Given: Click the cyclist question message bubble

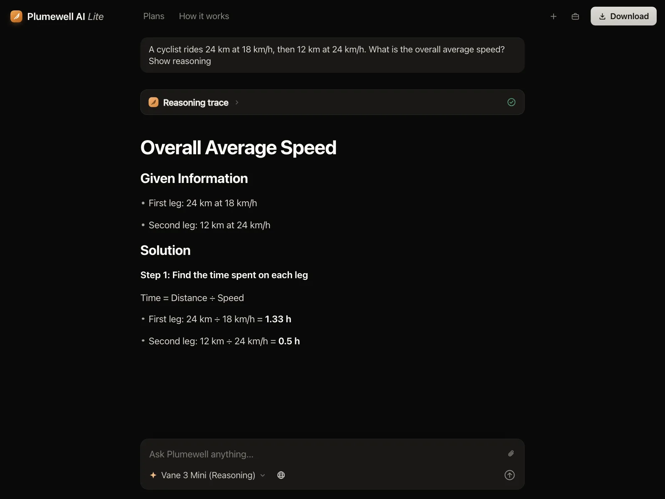Looking at the screenshot, I should click(332, 55).
